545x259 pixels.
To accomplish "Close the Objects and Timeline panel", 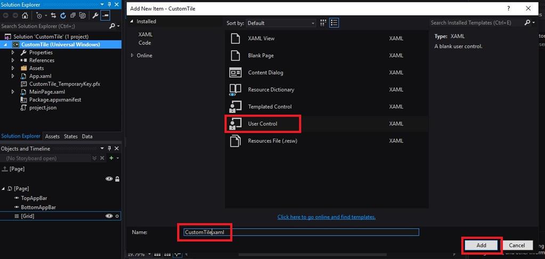I will (117, 148).
